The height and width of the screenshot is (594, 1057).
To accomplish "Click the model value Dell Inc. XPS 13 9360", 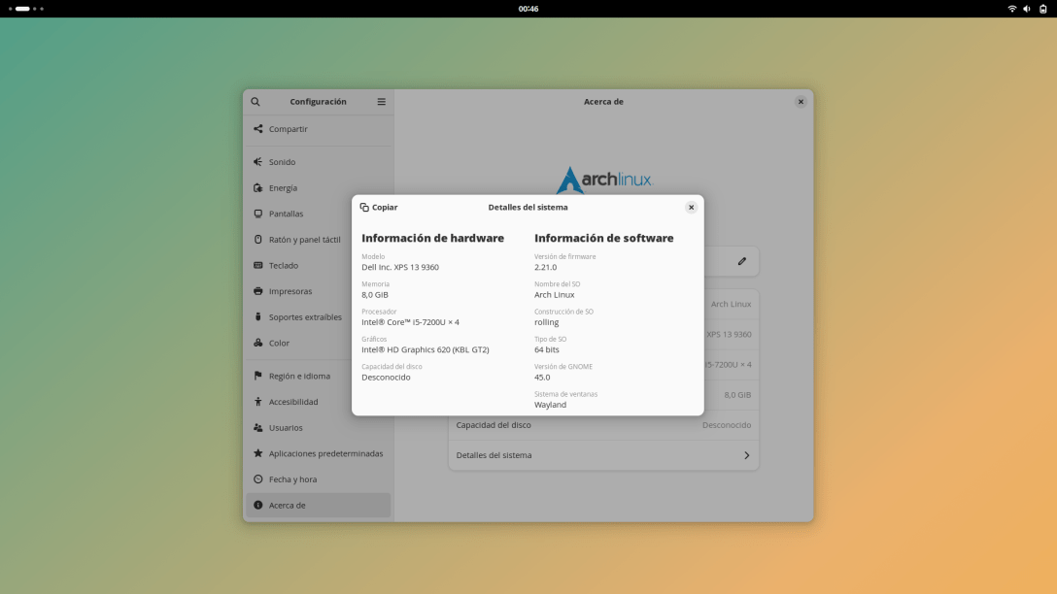I will [x=399, y=267].
